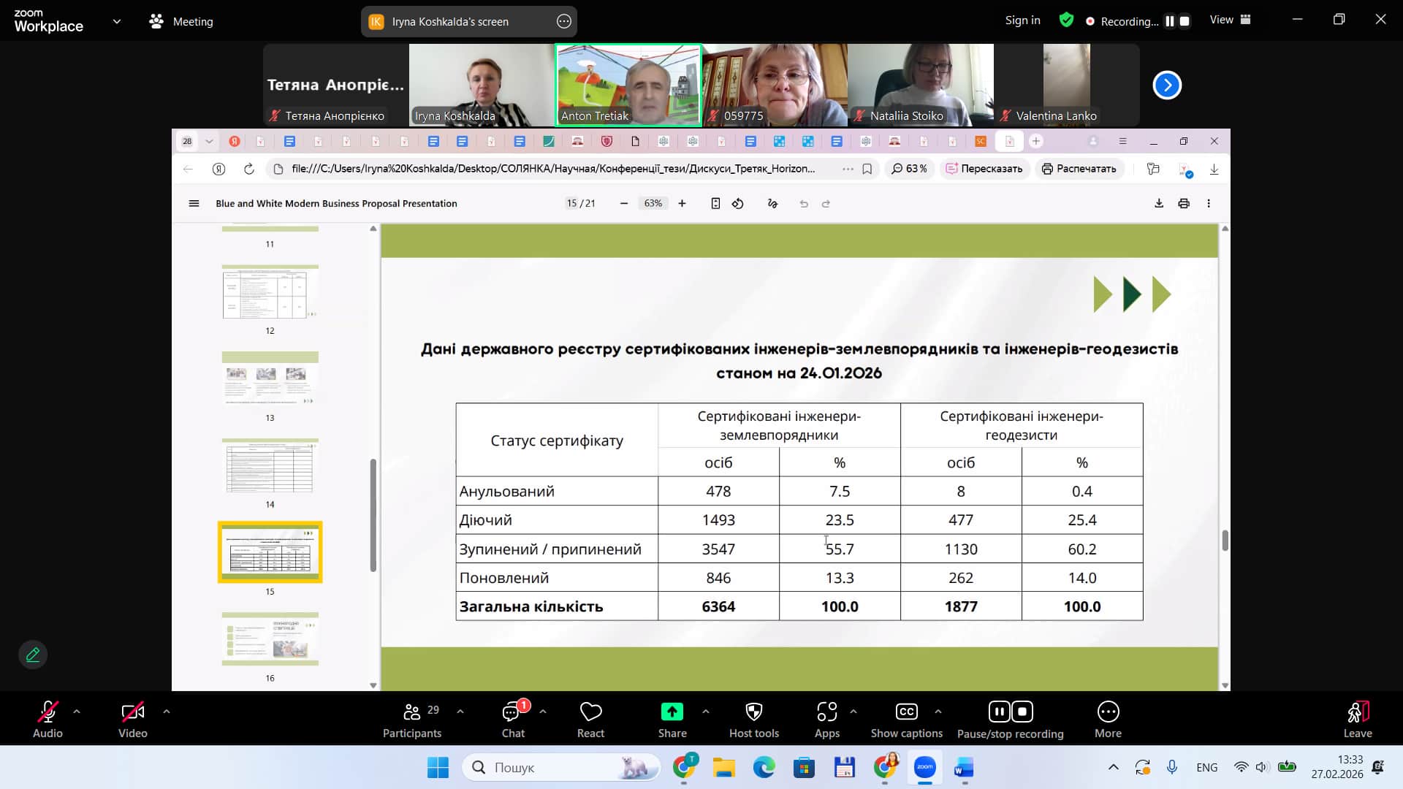Screen dimensions: 1403x789
Task: Select the Meeting tab
Action: (x=181, y=22)
